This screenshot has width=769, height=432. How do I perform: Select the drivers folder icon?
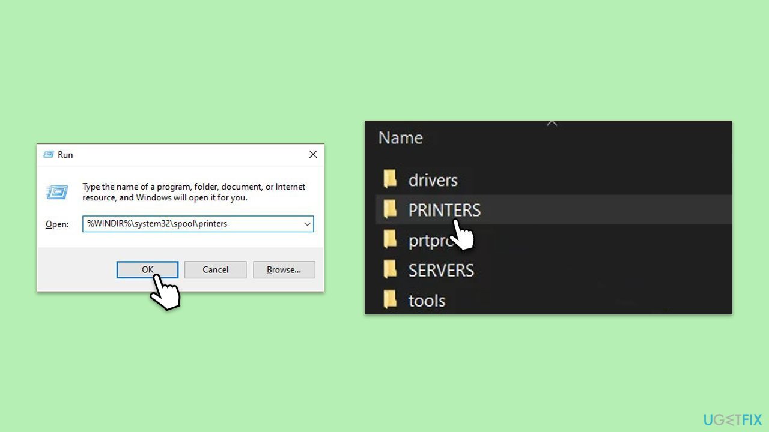click(391, 179)
